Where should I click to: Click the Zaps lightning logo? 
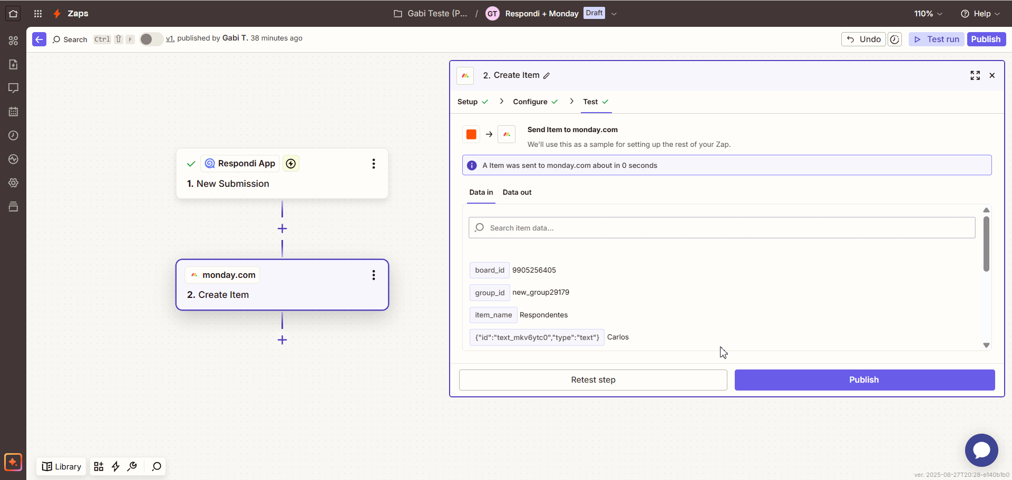[57, 14]
